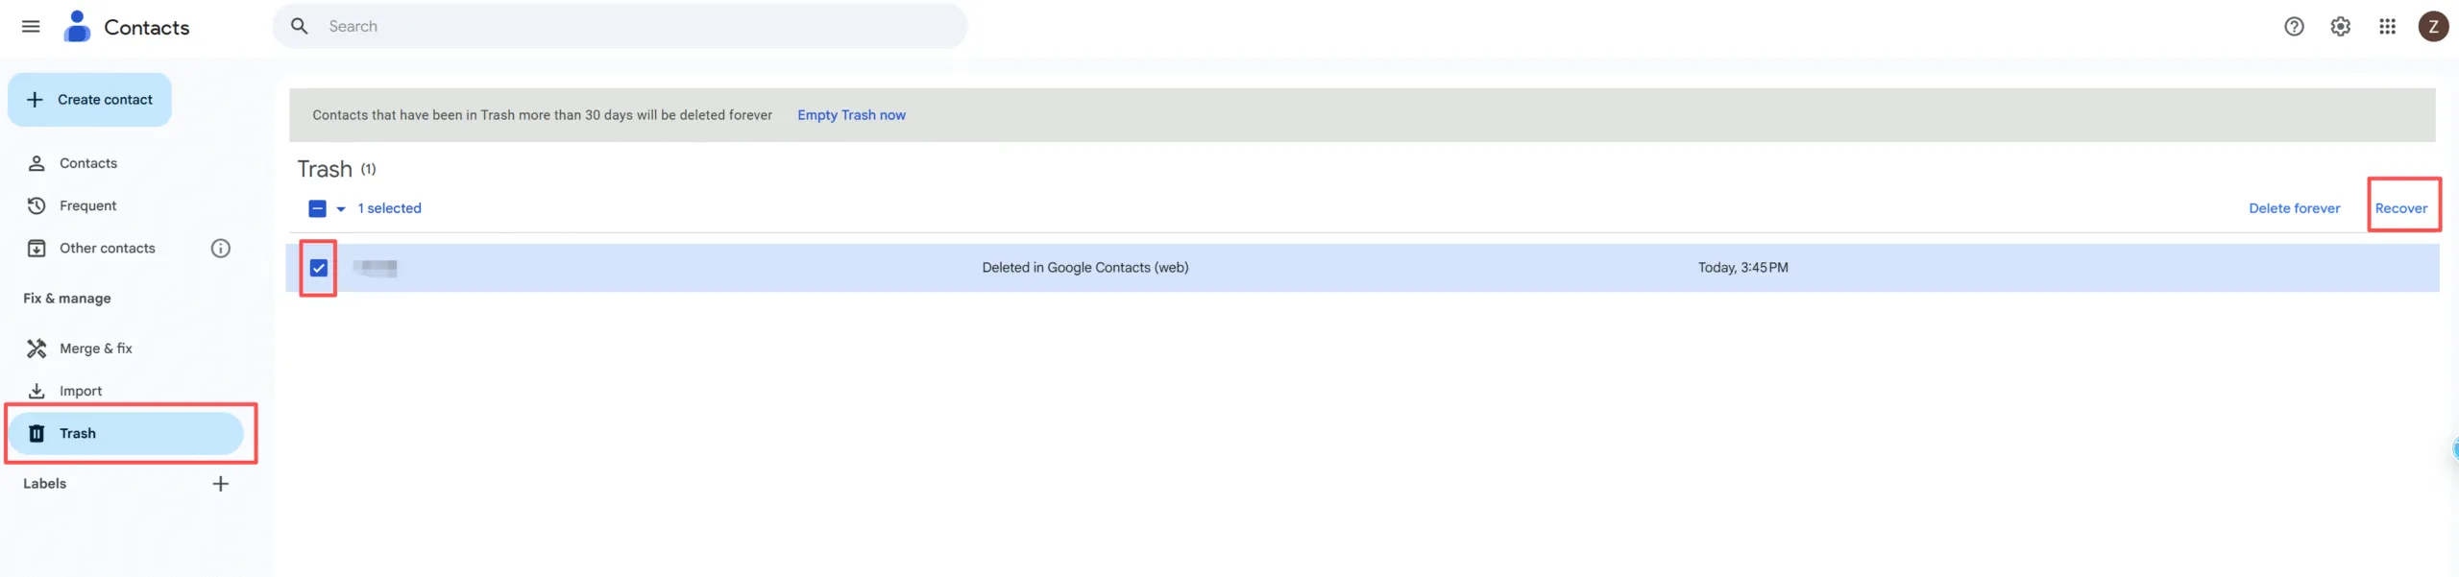2459x577 pixels.
Task: Click the Contacts person icon in sidebar
Action: click(x=37, y=163)
